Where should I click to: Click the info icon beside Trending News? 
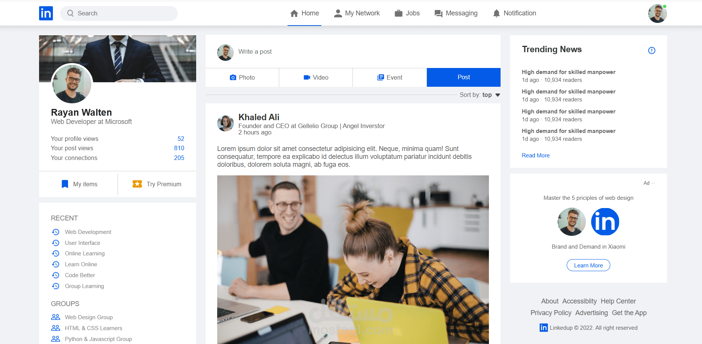point(652,50)
